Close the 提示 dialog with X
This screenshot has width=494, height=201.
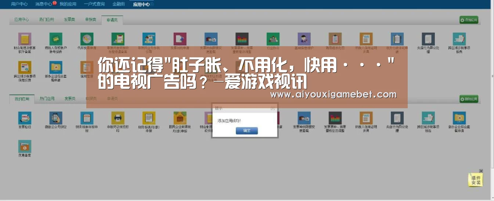pos(273,109)
